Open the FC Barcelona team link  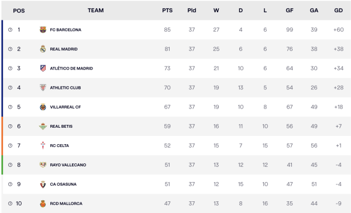(66, 30)
